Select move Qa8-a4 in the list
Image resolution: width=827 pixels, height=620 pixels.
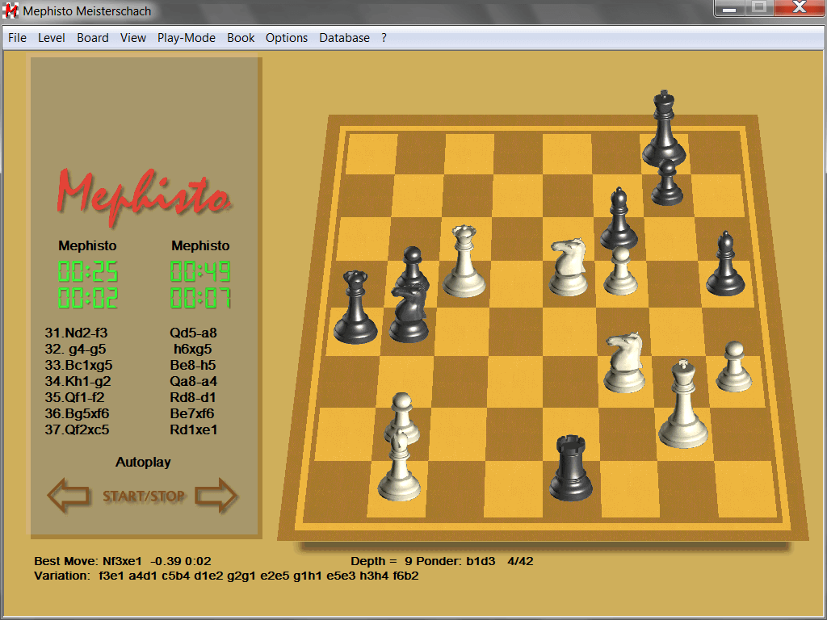point(193,381)
